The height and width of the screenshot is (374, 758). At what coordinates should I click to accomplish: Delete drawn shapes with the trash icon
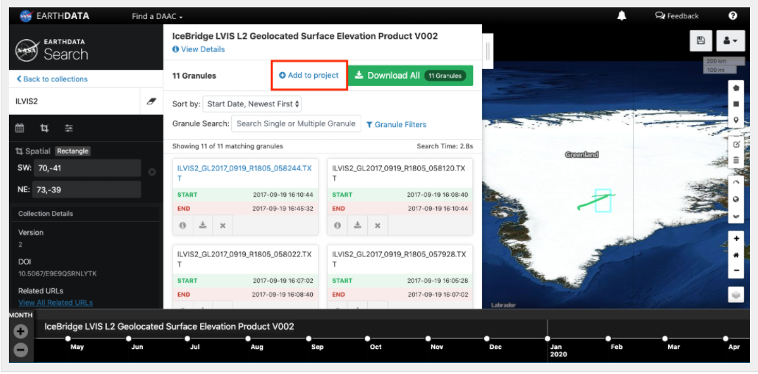(x=736, y=160)
